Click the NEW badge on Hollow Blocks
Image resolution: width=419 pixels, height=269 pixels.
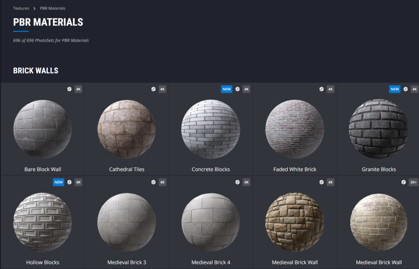[x=59, y=182]
